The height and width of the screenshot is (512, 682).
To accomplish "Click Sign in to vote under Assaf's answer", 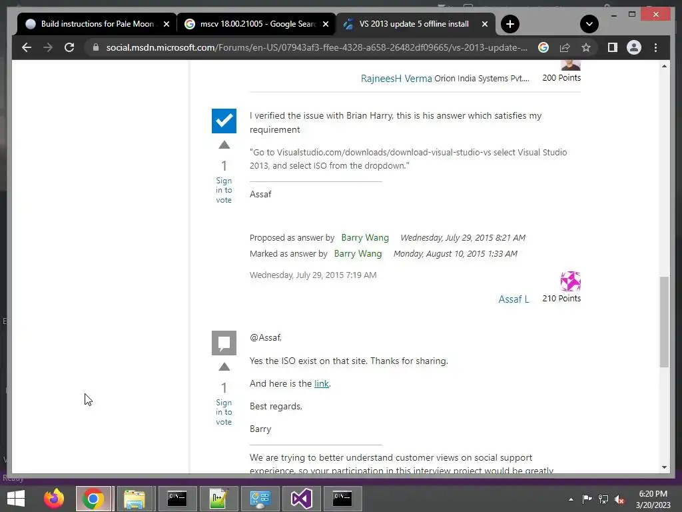I will (224, 190).
